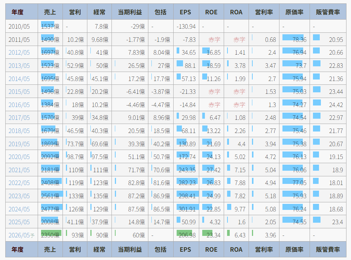This screenshot has height=260, width=351.
Task: Click the green 2350億 forecast sales bar
Action: click(50, 234)
